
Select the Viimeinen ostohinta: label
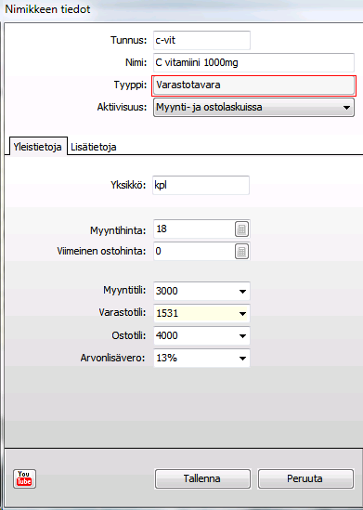point(101,251)
